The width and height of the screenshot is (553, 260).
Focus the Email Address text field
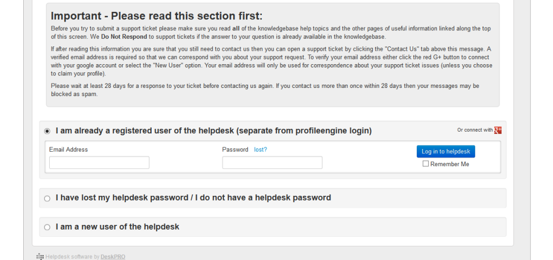[x=99, y=162]
